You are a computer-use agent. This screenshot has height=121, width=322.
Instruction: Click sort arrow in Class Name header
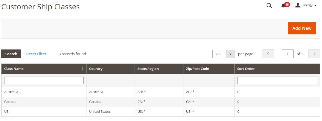click(83, 68)
